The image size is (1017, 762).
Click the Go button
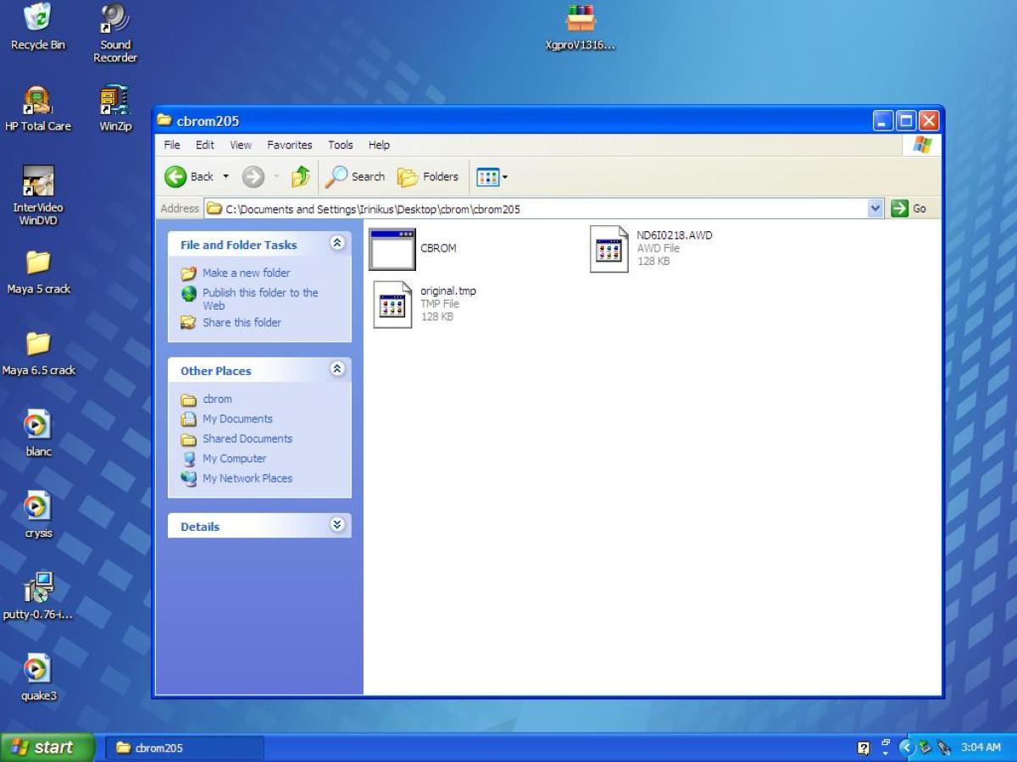(909, 208)
